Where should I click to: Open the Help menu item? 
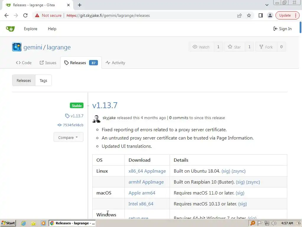52,29
